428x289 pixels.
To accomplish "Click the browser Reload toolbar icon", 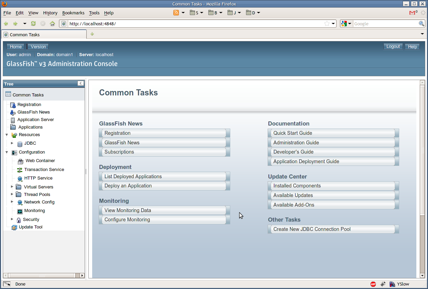I will (33, 24).
